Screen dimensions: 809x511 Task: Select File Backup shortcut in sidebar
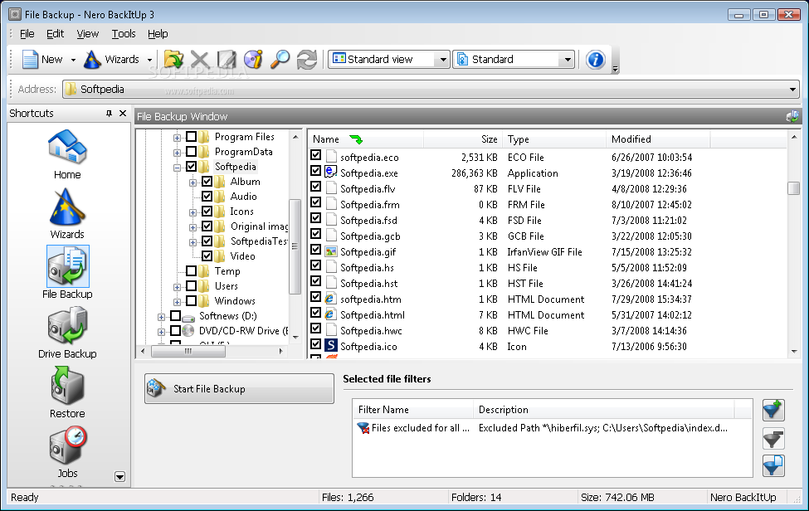[x=67, y=272]
